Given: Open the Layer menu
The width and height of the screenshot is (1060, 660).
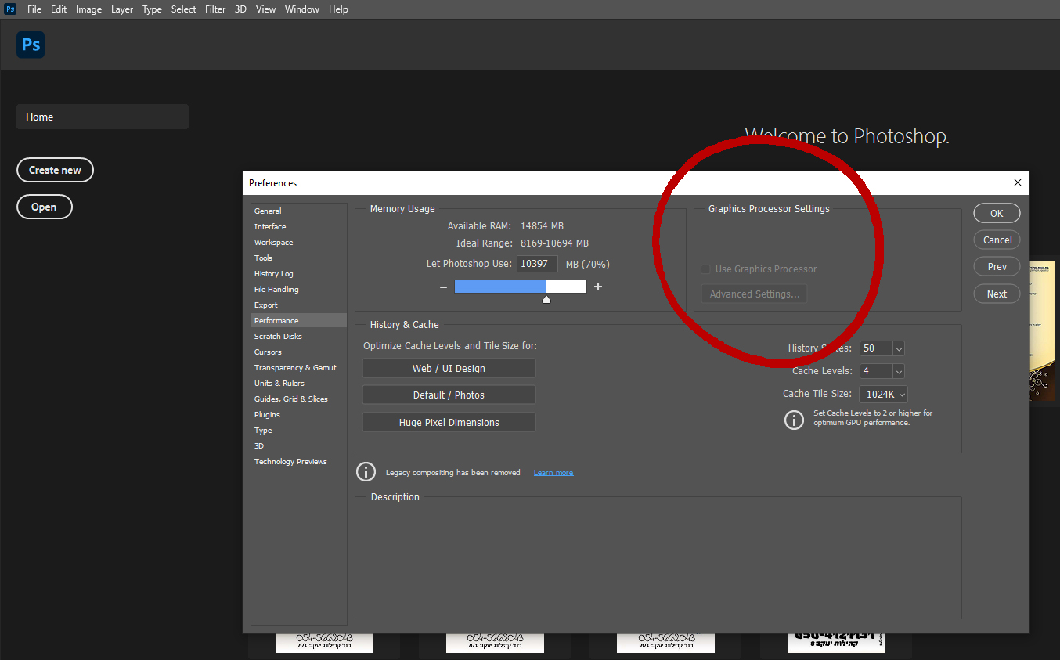Looking at the screenshot, I should pos(122,9).
